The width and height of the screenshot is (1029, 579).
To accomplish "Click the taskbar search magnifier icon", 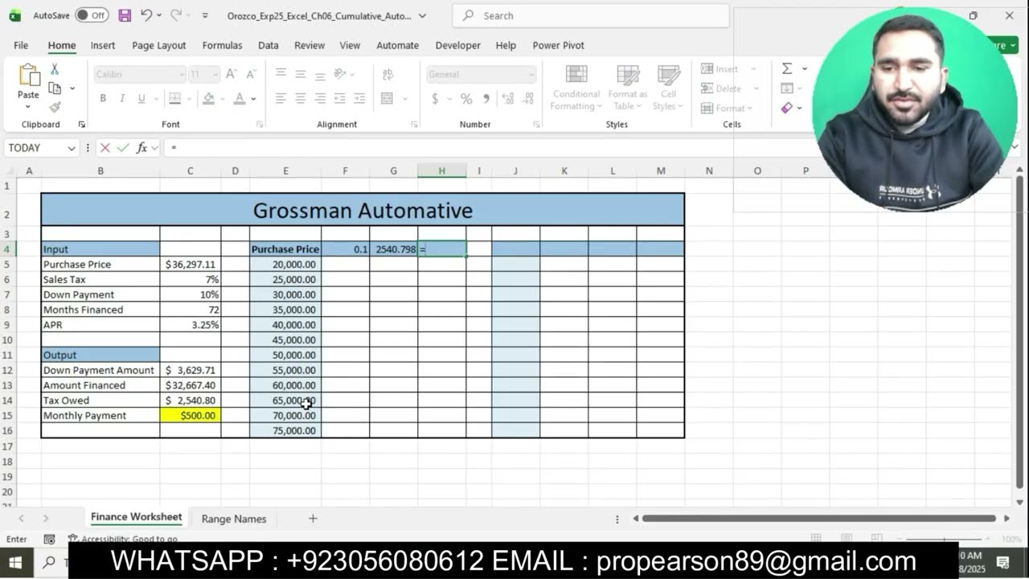I will (x=50, y=561).
